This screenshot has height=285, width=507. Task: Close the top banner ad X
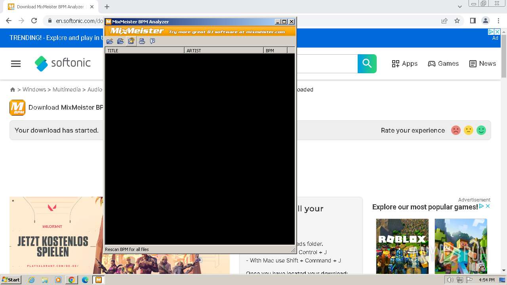[x=497, y=32]
